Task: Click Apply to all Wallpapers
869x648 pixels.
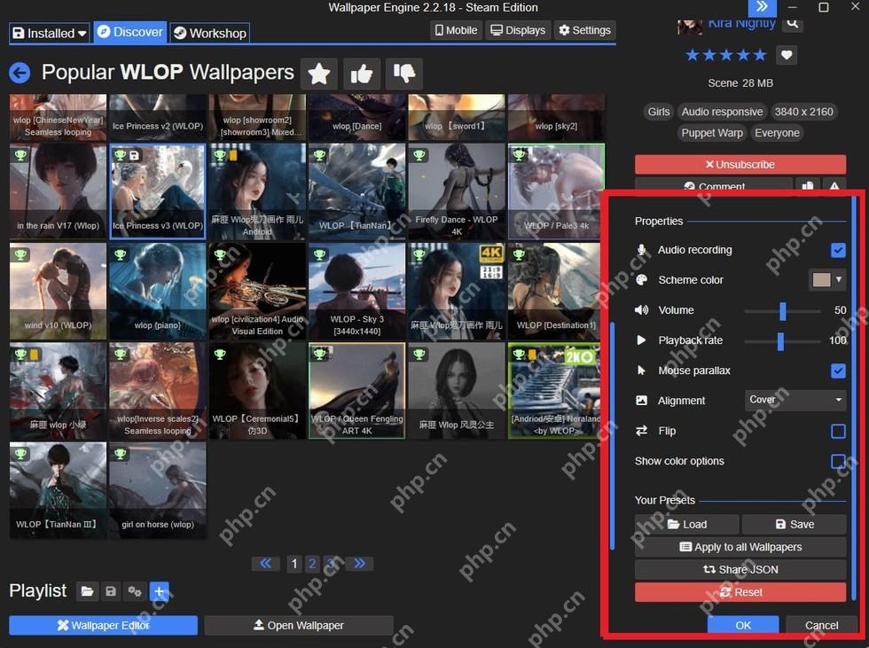Action: [x=740, y=547]
